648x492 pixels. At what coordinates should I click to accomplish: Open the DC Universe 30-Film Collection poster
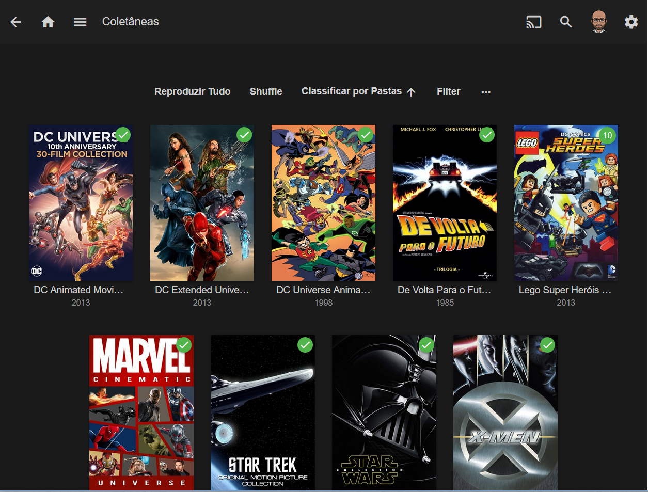pos(81,203)
